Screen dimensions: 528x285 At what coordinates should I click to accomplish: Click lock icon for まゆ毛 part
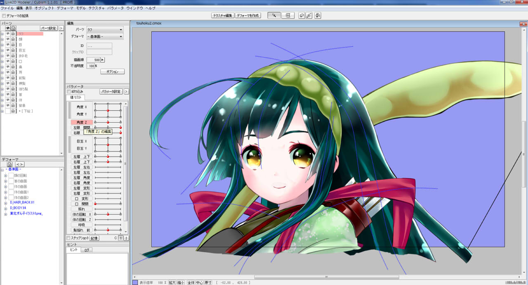coord(13,56)
